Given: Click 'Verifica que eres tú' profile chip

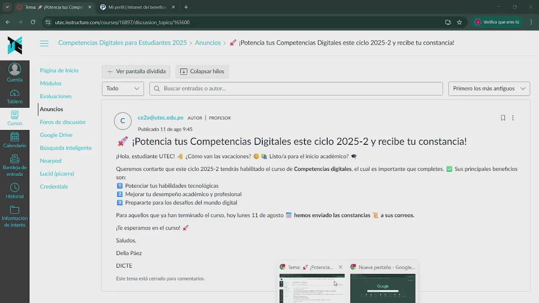Looking at the screenshot, I should coord(497,22).
